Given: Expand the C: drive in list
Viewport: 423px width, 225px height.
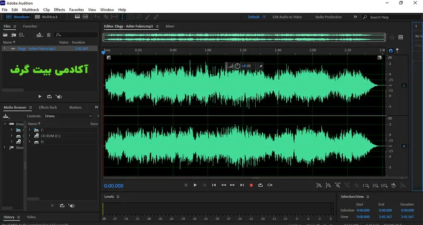Looking at the screenshot, I should (x=30, y=130).
